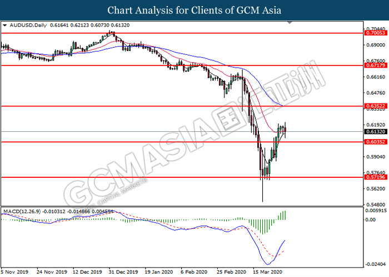Select the 0.60352 support level label
The image size is (389, 277).
[x=376, y=142]
